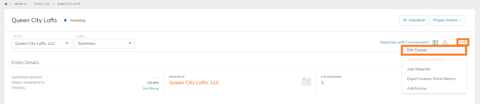Choose Add Escrow from the menu
Image resolution: width=480 pixels, height=104 pixels.
tap(417, 88)
